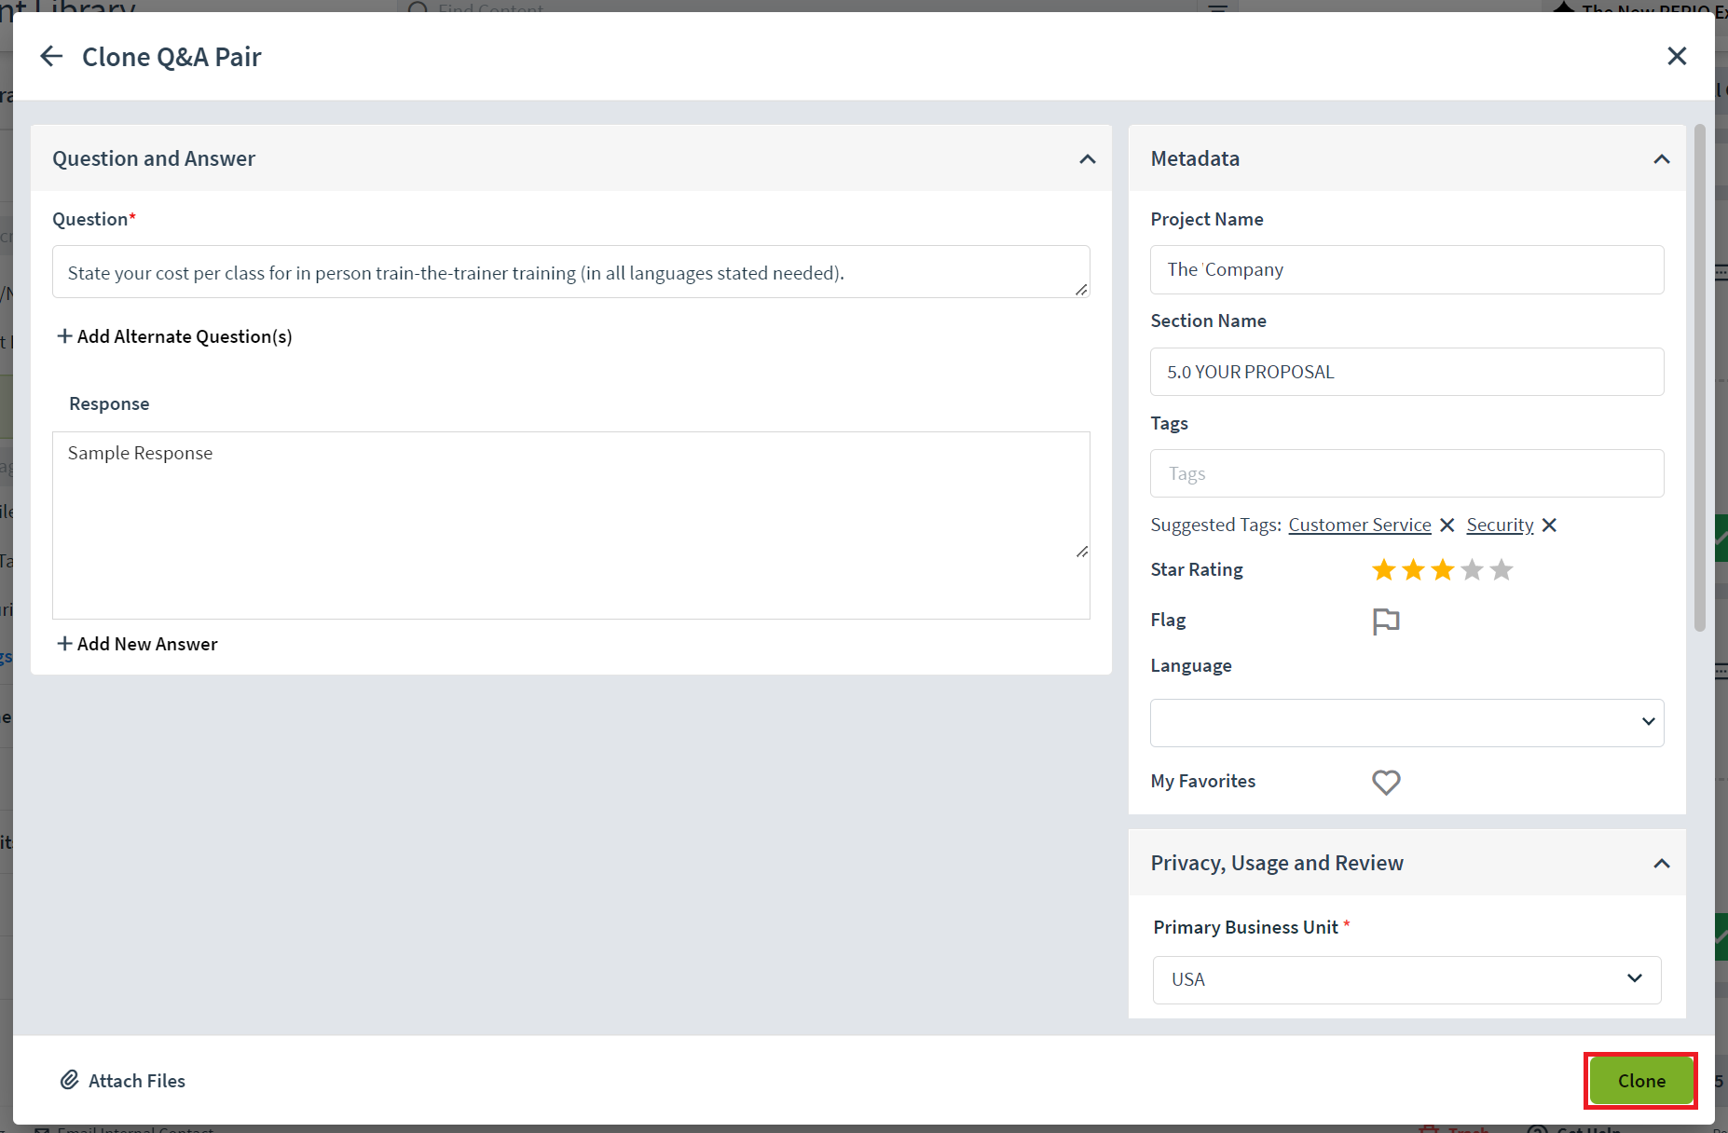Click the right panel vertical scrollbar
Image resolution: width=1728 pixels, height=1133 pixels.
pyautogui.click(x=1700, y=377)
